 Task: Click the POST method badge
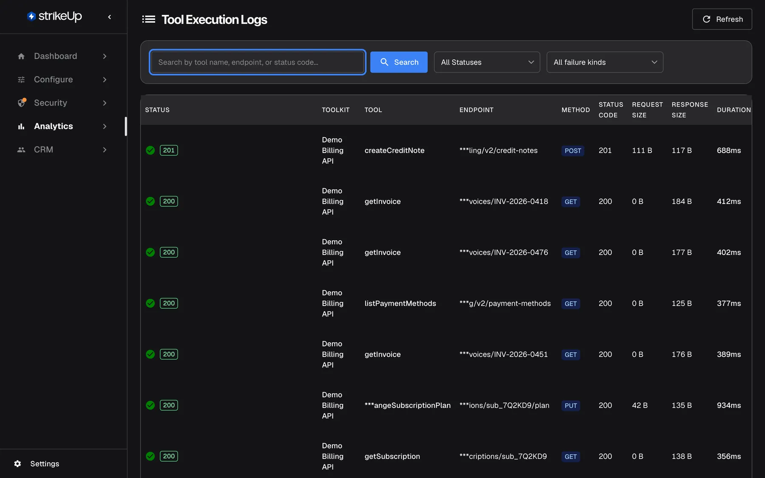point(572,151)
